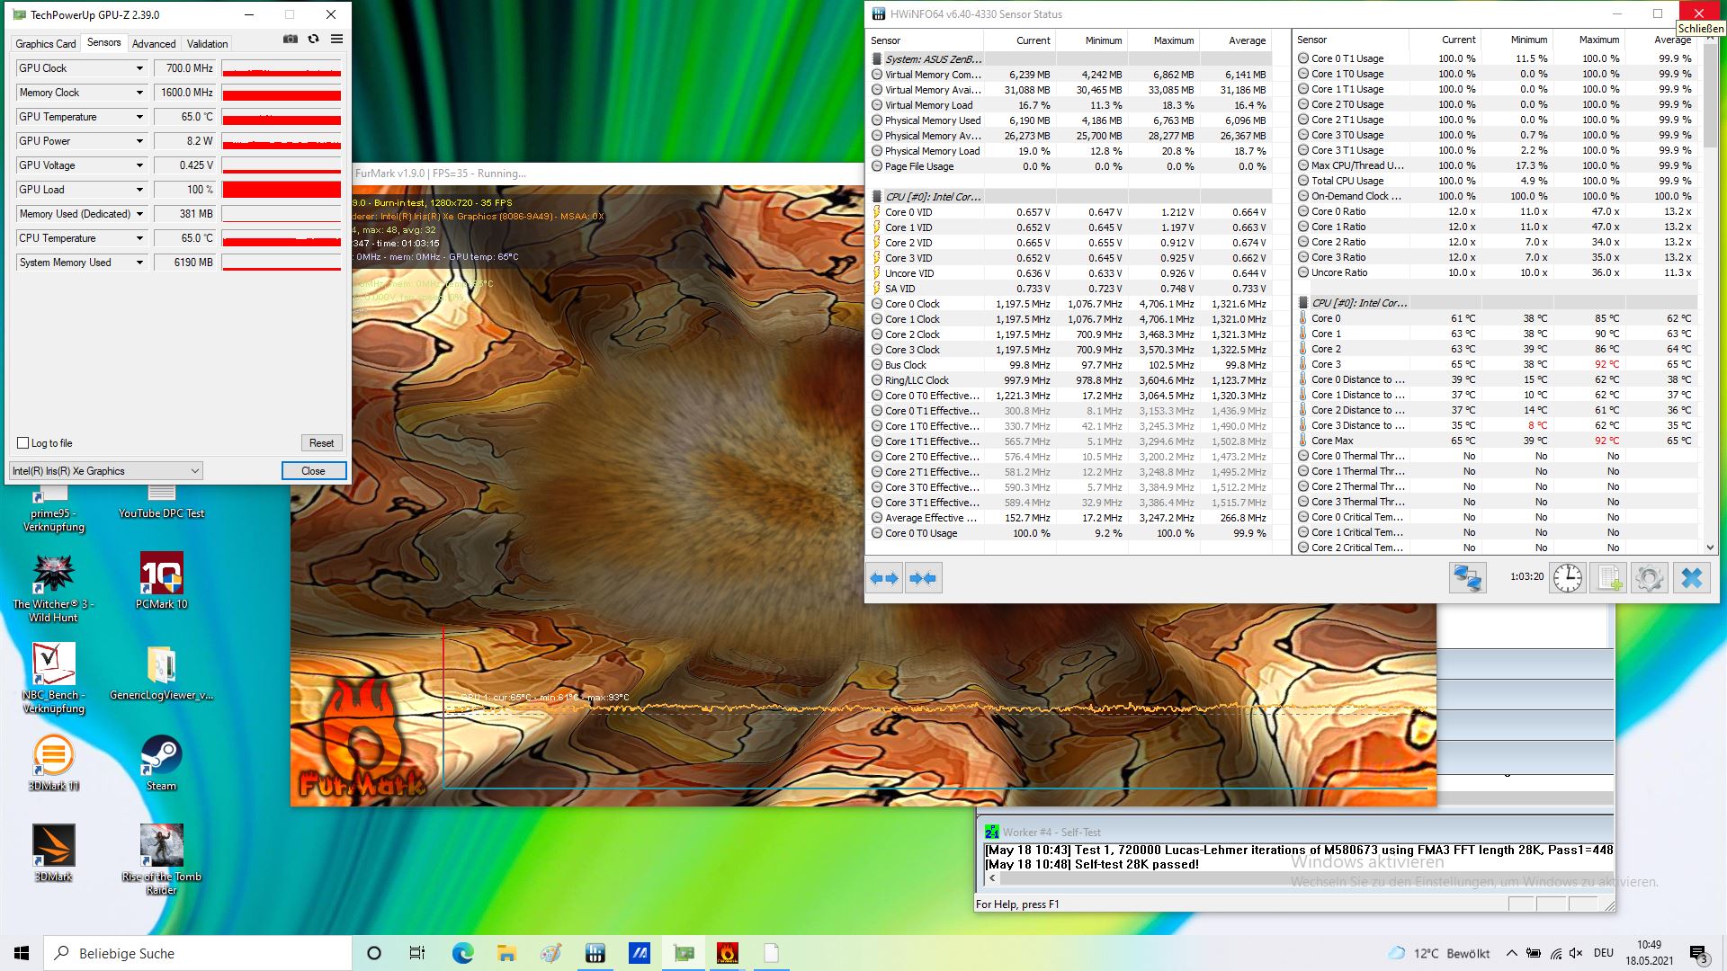Open System Memory Used sensor dropdown

tap(139, 263)
